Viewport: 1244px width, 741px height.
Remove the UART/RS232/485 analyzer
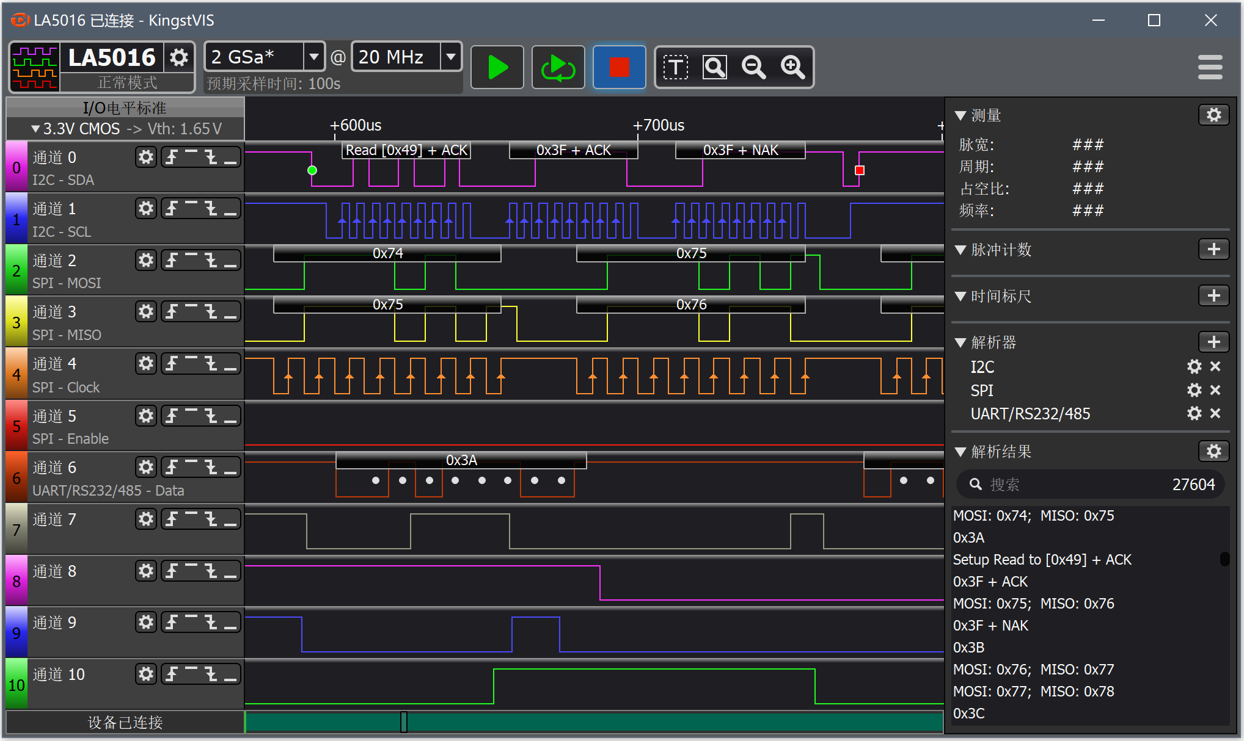[1215, 413]
